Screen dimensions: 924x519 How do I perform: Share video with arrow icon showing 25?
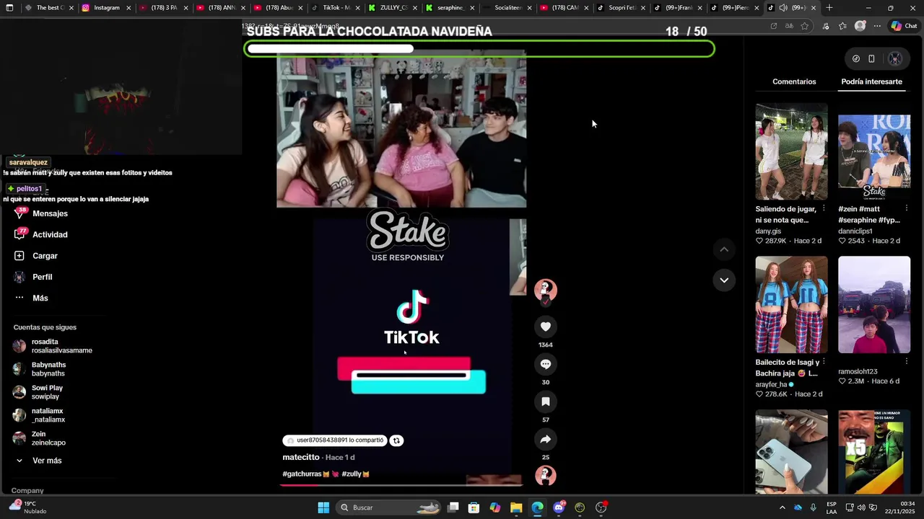coord(545,439)
